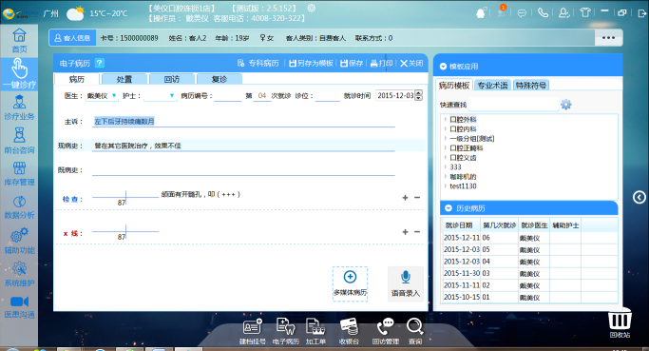Click 语音录入 voice input button
The height and width of the screenshot is (351, 649).
[406, 283]
